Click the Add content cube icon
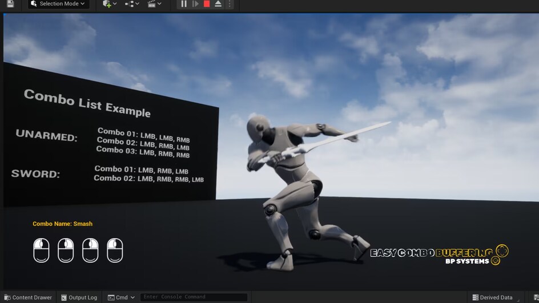The image size is (539, 303). point(108,4)
